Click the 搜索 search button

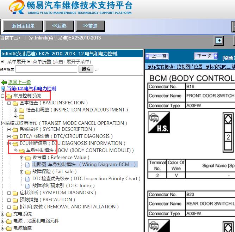coord(86,69)
